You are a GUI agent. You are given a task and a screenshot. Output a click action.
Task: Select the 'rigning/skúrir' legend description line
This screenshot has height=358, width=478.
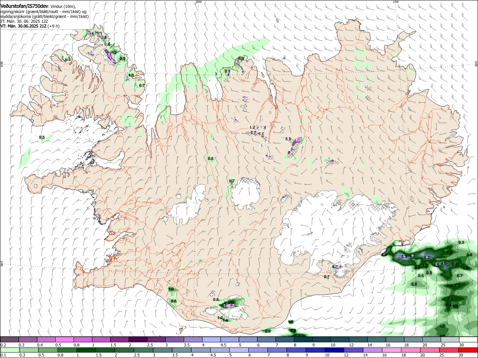click(43, 11)
